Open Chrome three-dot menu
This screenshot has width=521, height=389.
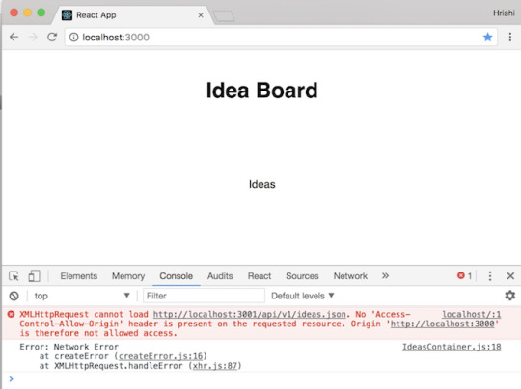[510, 37]
